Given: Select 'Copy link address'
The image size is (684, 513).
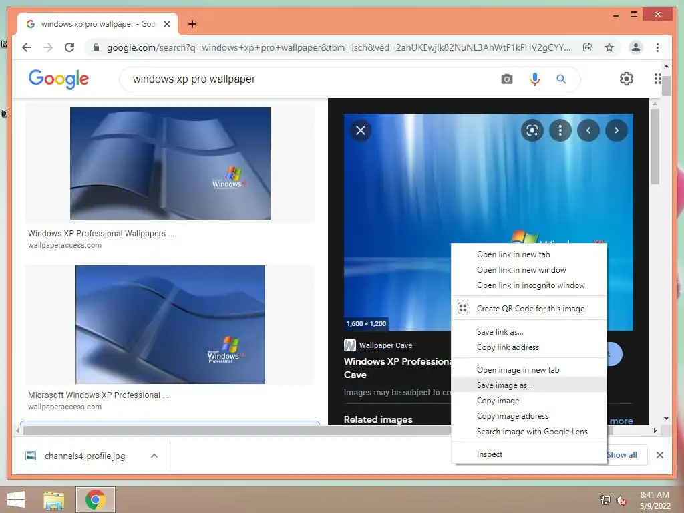Looking at the screenshot, I should (529, 347).
